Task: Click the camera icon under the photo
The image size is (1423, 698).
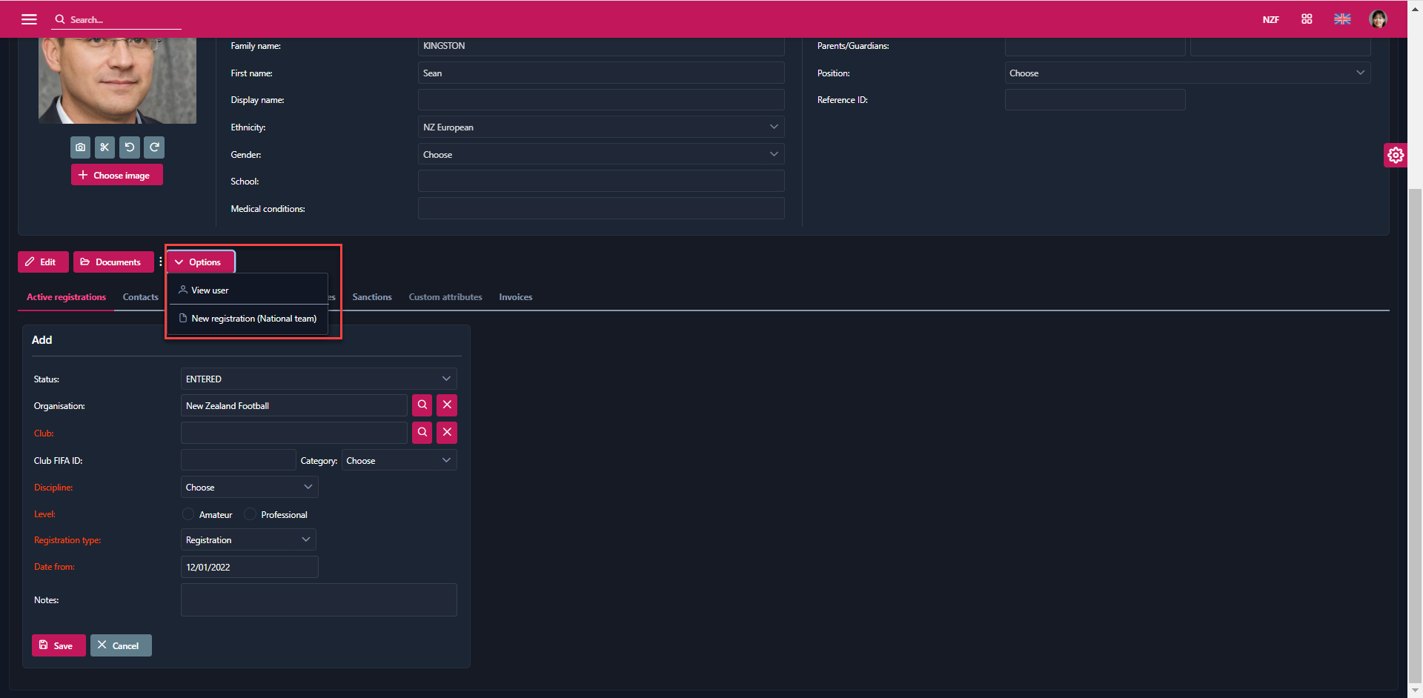Action: click(x=81, y=147)
